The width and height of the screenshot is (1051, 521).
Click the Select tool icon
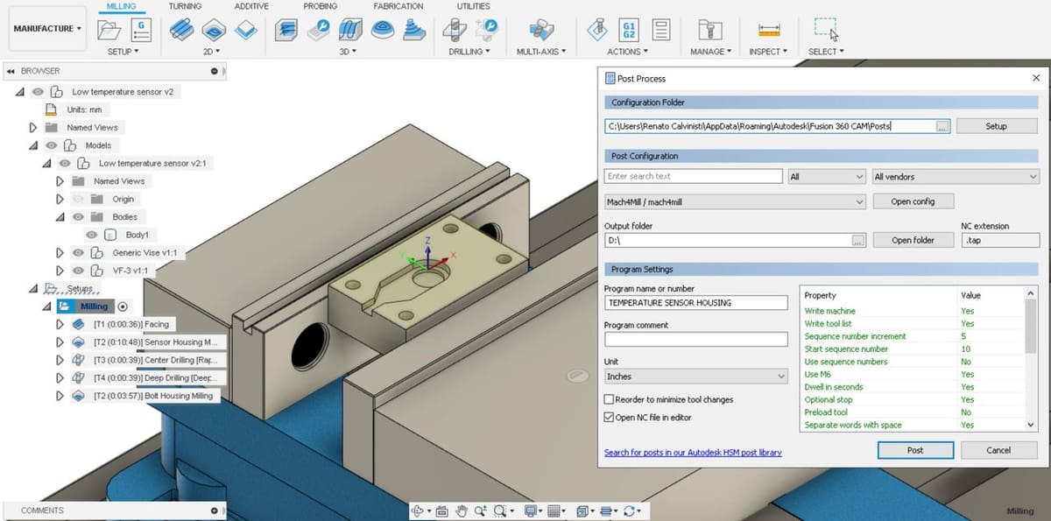(x=826, y=29)
